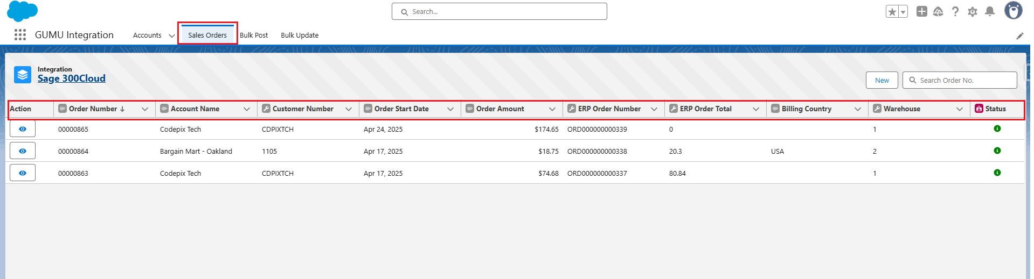Click the Order Start Date column icon
Screen dimensions: 1034x279
368,109
